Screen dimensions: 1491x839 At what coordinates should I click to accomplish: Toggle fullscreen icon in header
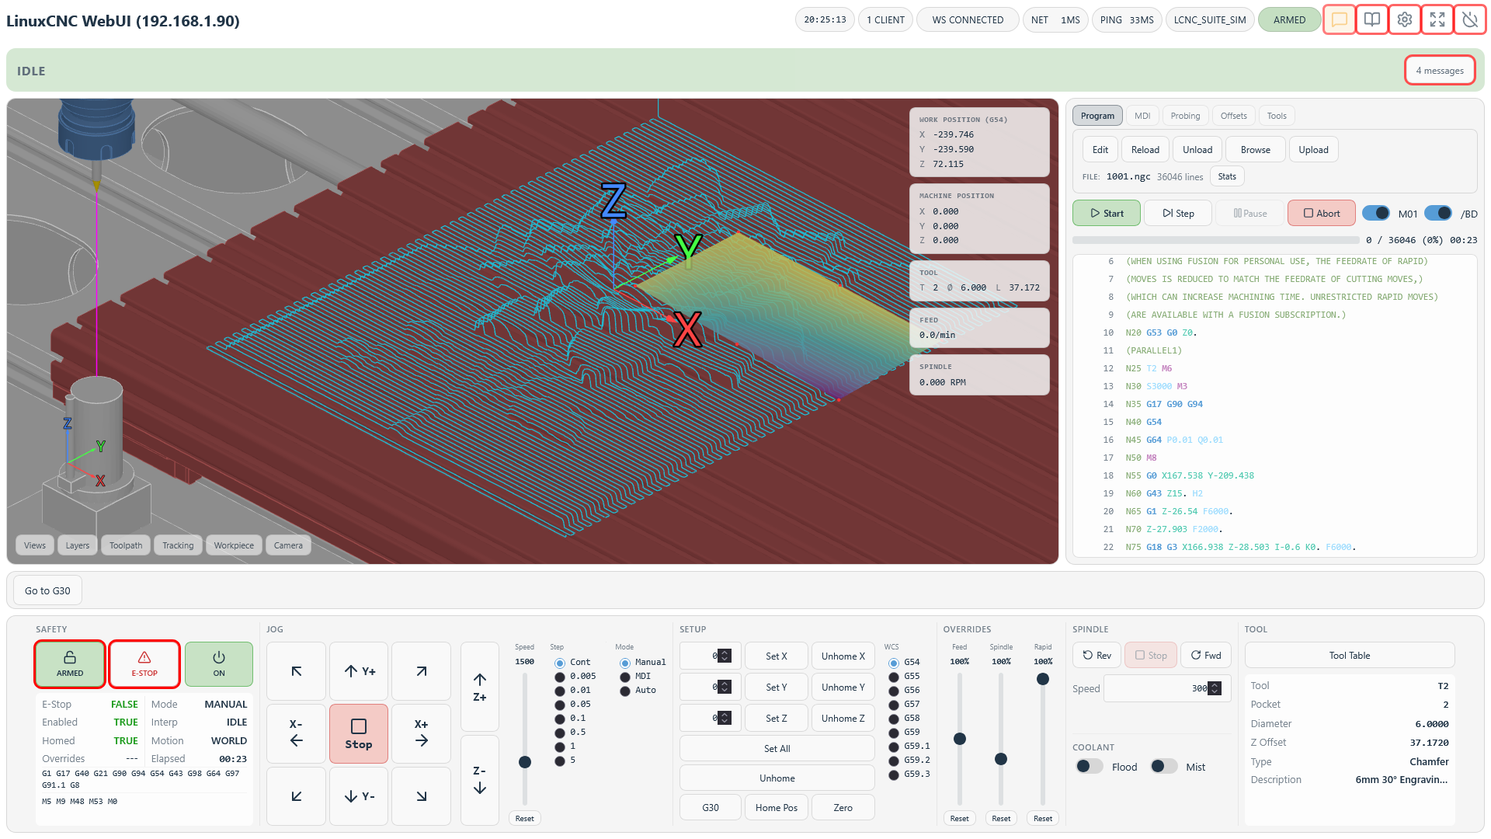[x=1437, y=19]
